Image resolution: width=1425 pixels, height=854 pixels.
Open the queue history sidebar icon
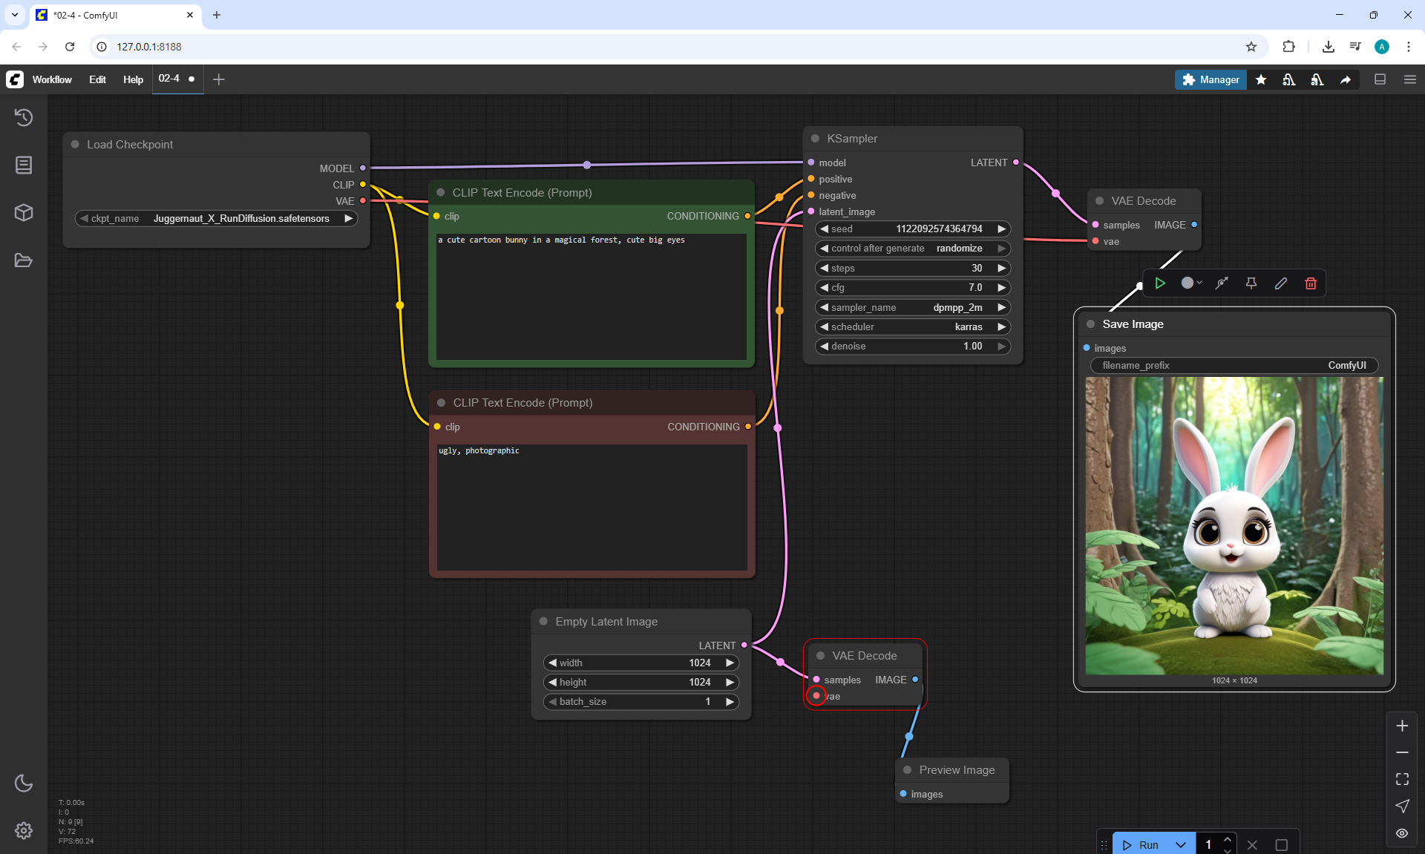24,117
